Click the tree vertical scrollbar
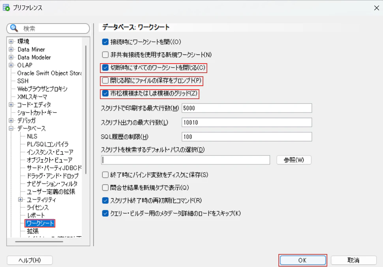 coord(86,110)
